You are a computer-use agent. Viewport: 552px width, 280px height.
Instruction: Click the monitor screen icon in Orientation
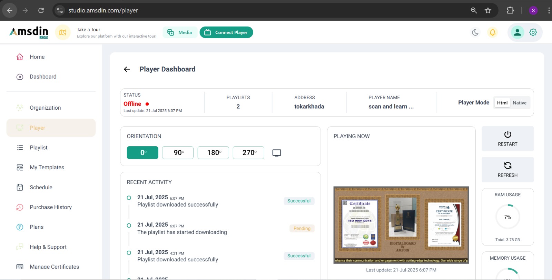277,153
